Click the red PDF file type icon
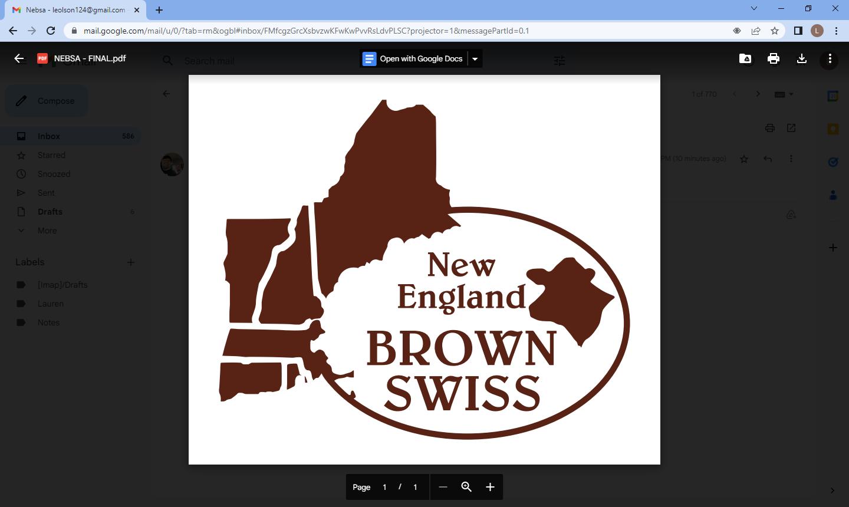The image size is (849, 507). (42, 58)
